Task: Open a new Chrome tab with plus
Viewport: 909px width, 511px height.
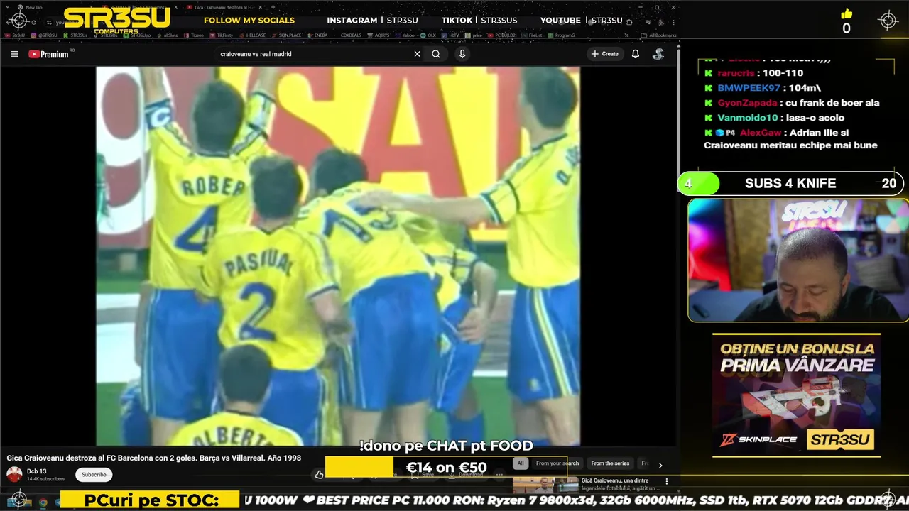Action: (273, 7)
